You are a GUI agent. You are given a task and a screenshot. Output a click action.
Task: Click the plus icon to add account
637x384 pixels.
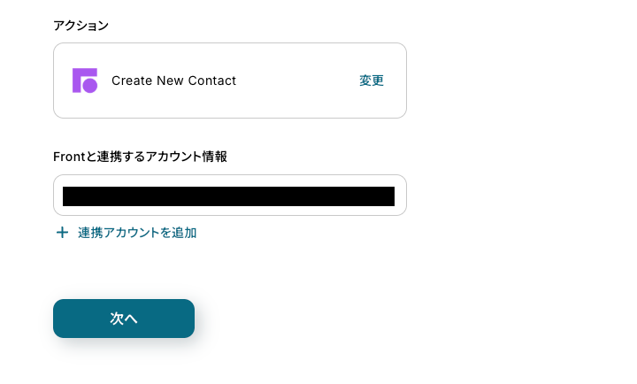[x=62, y=233]
